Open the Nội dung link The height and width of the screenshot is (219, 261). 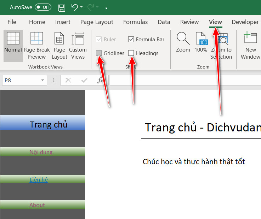click(x=41, y=152)
